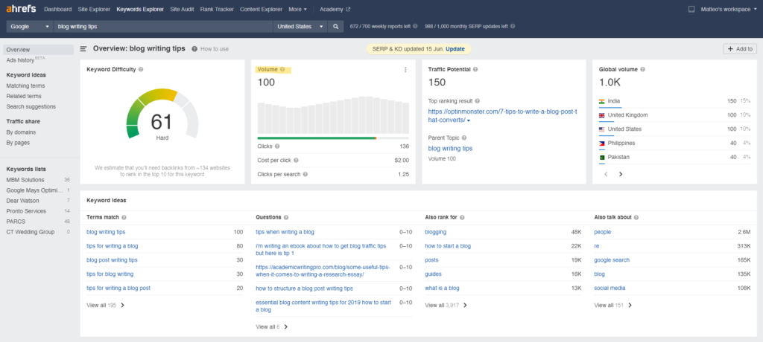This screenshot has height=342, width=763.
Task: Toggle the sidebar hamburger menu icon
Action: point(83,49)
